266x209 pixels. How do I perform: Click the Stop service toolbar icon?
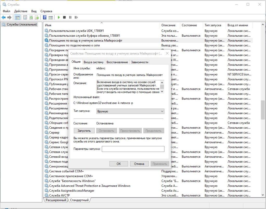pyautogui.click(x=64, y=17)
